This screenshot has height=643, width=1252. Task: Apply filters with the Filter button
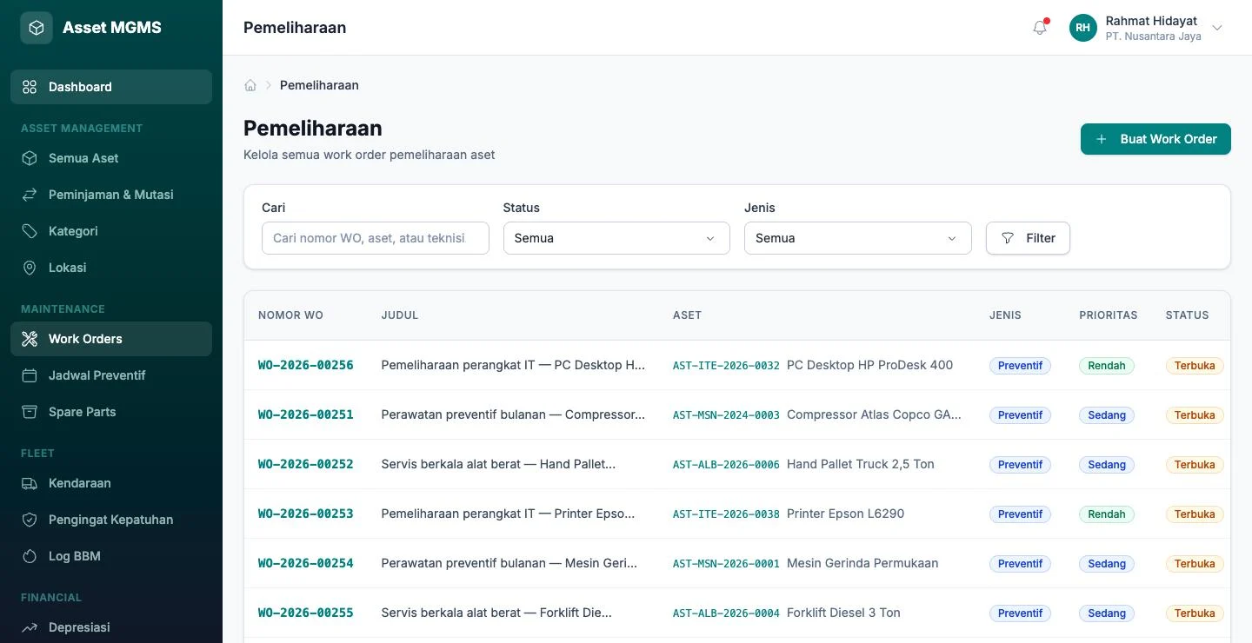click(x=1028, y=238)
